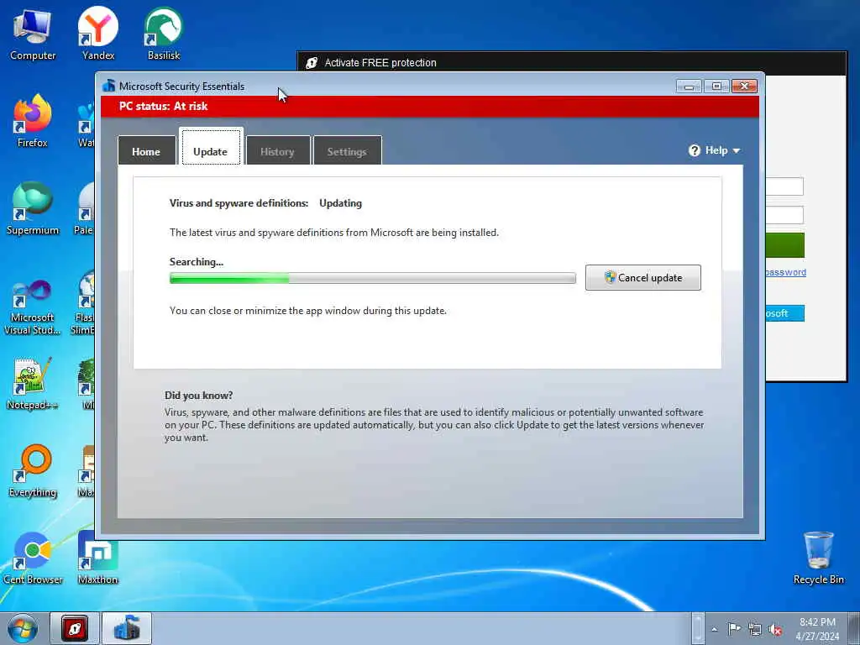Click the PC status: At risk banner
This screenshot has height=645, width=860.
point(430,107)
